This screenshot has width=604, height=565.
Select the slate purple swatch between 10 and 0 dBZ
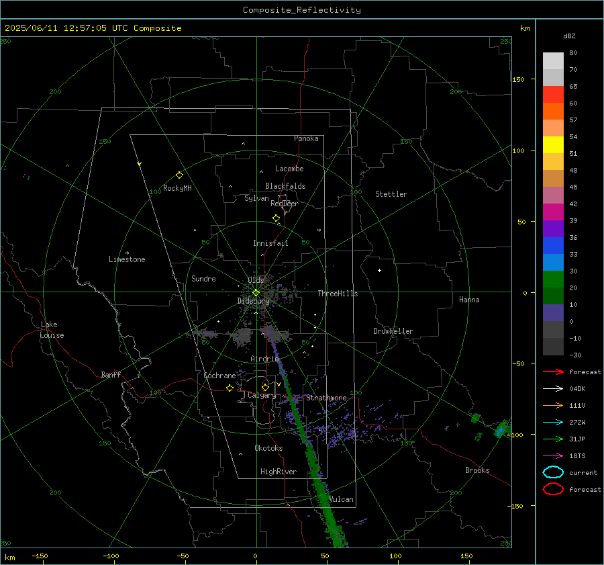click(553, 313)
